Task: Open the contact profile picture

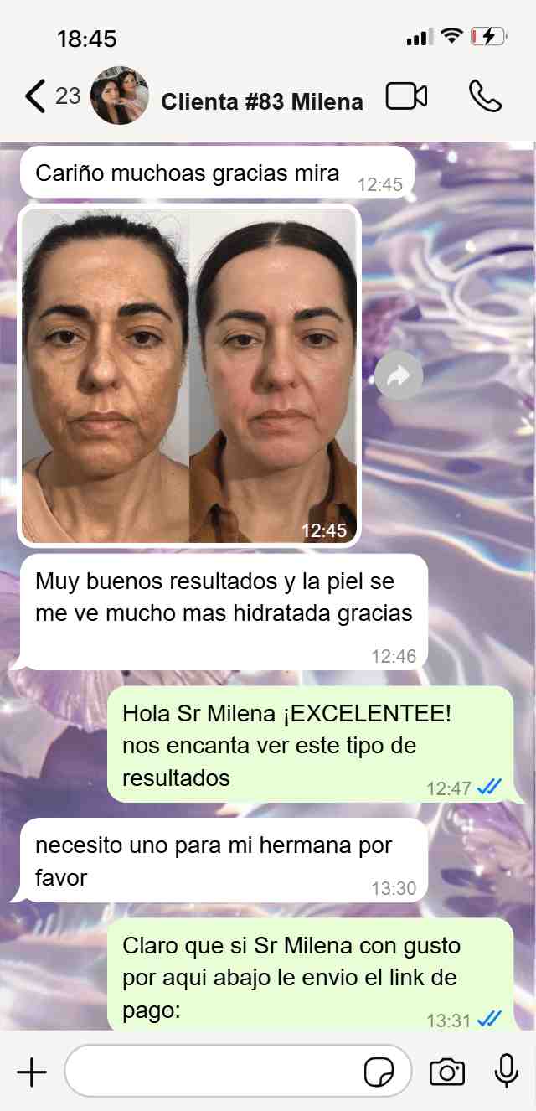Action: coord(120,96)
